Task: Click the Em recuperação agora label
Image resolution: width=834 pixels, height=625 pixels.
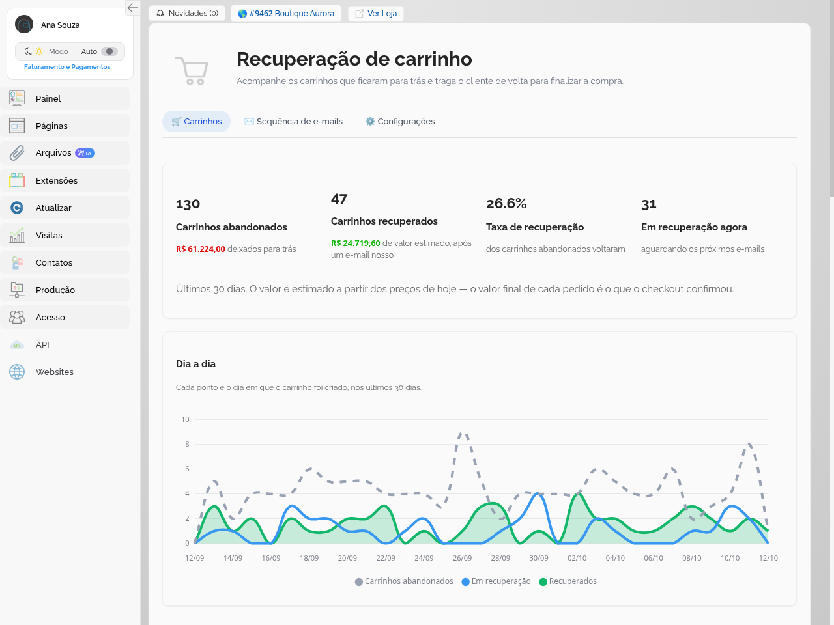Action: [x=694, y=227]
